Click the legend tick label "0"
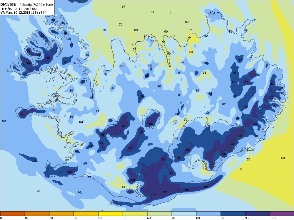Viewport: 294px width, 220px height. (1, 218)
